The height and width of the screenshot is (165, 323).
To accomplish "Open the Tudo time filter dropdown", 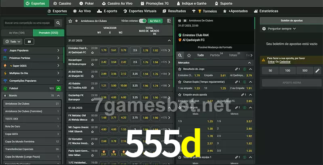I will [x=13, y=42].
